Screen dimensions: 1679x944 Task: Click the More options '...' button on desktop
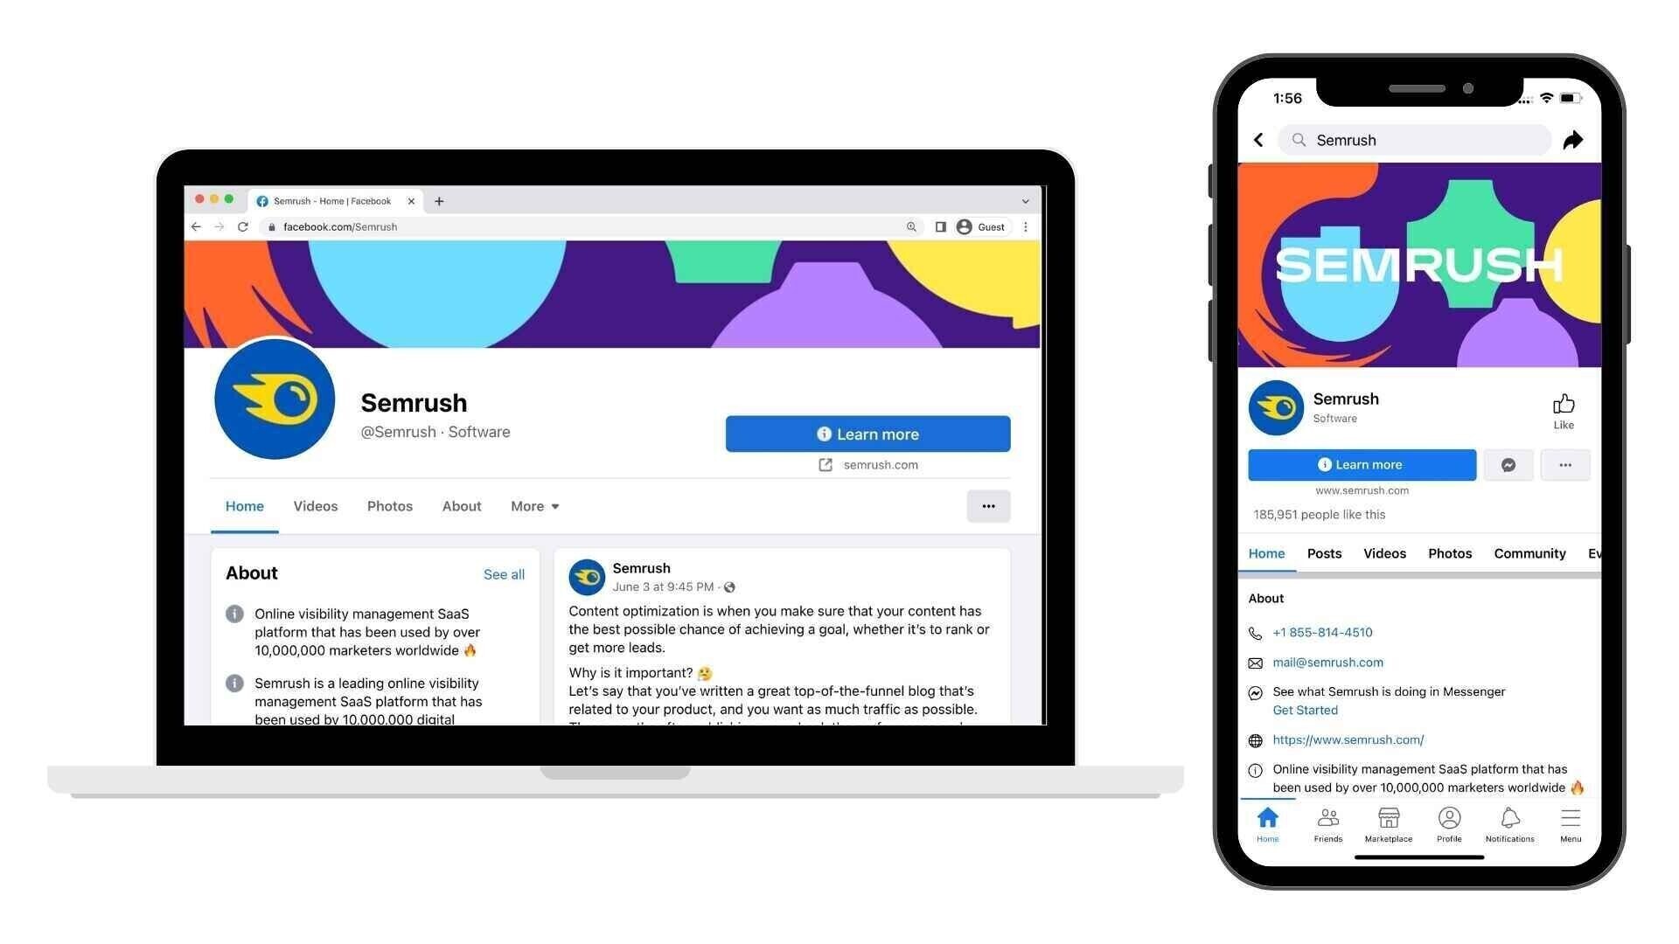(x=988, y=506)
